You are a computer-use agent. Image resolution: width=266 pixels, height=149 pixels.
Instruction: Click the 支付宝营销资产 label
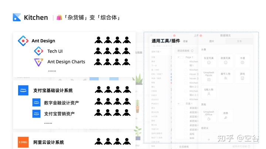click(x=59, y=114)
